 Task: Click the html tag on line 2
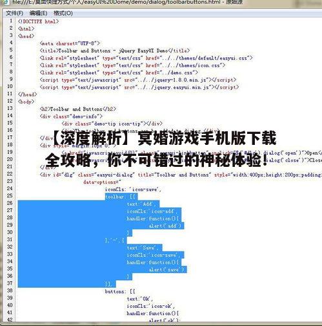tap(26, 28)
